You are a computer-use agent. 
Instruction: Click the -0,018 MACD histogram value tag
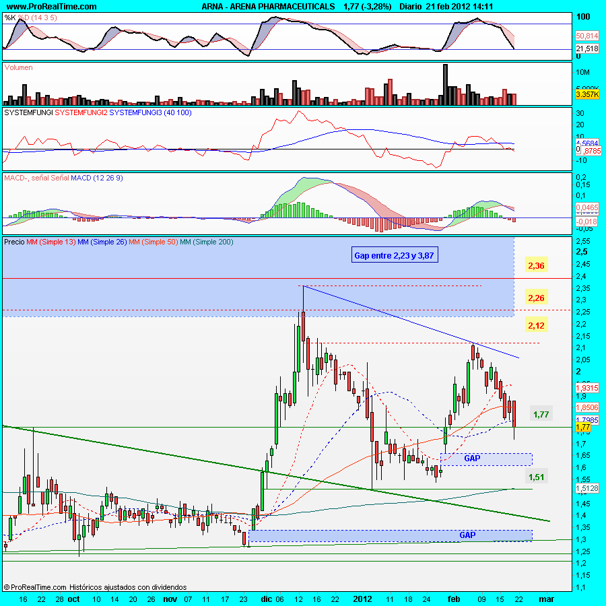tap(587, 222)
